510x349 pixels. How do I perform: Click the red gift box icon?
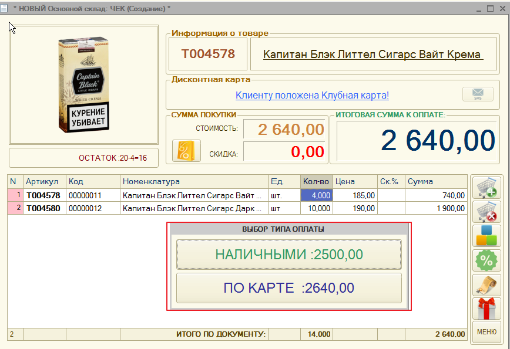tap(486, 309)
